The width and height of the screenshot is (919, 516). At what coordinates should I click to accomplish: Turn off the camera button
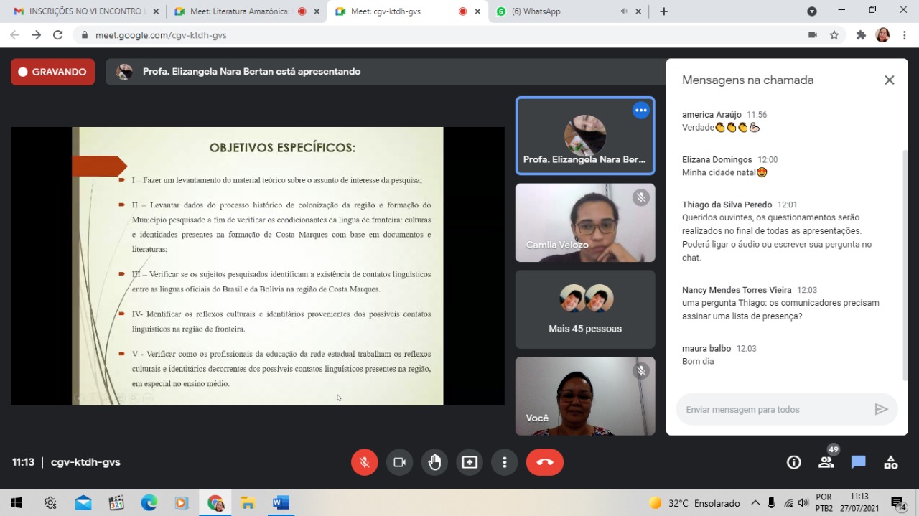click(399, 462)
